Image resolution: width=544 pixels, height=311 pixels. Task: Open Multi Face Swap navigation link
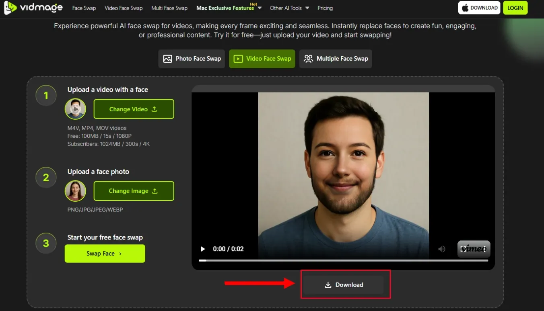point(169,8)
